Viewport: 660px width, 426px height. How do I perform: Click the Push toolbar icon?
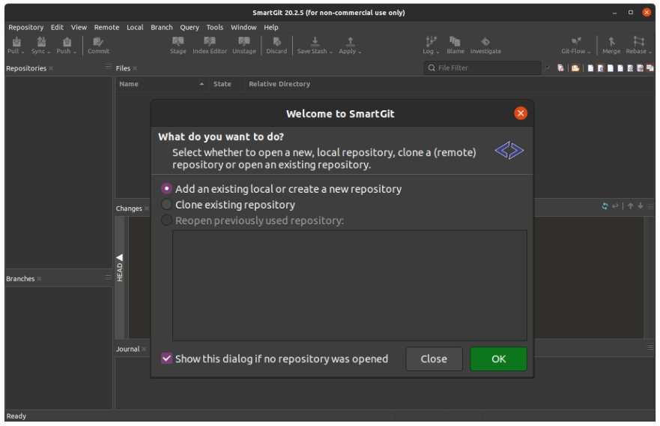[67, 42]
